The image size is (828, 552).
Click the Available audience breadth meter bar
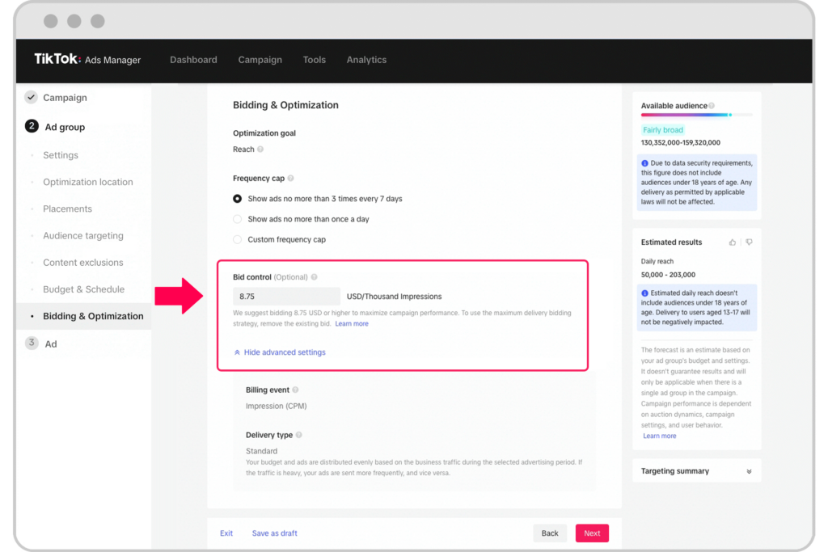click(696, 115)
